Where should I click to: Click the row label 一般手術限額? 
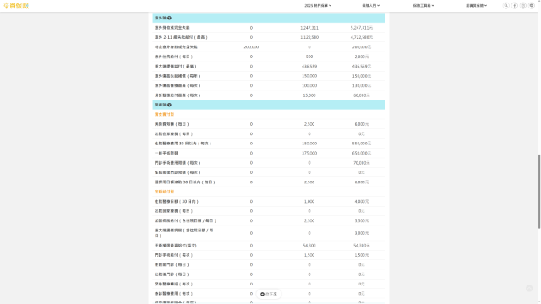click(x=167, y=153)
